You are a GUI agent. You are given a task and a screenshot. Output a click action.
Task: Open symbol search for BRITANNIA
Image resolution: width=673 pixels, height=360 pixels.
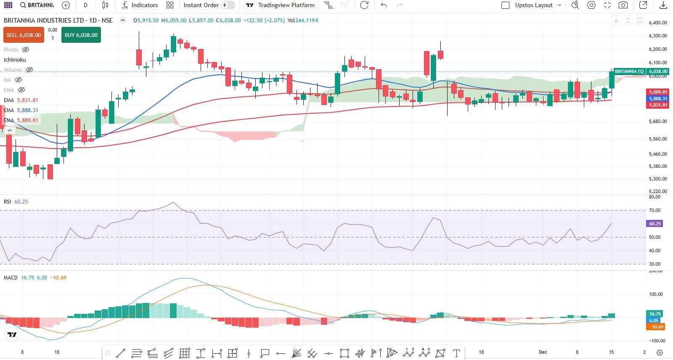[x=37, y=5]
